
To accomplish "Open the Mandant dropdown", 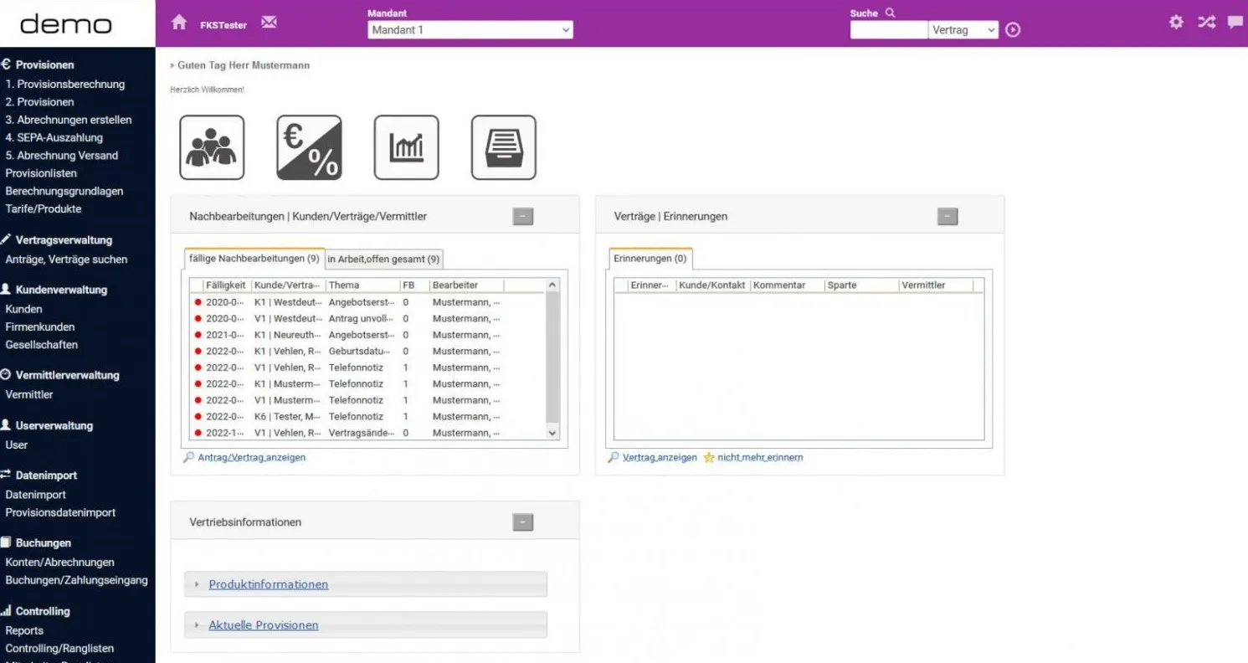I will tap(470, 30).
